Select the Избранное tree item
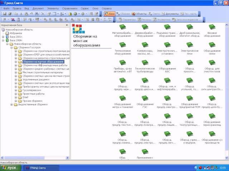This screenshot has height=171, width=229. pyautogui.click(x=16, y=33)
